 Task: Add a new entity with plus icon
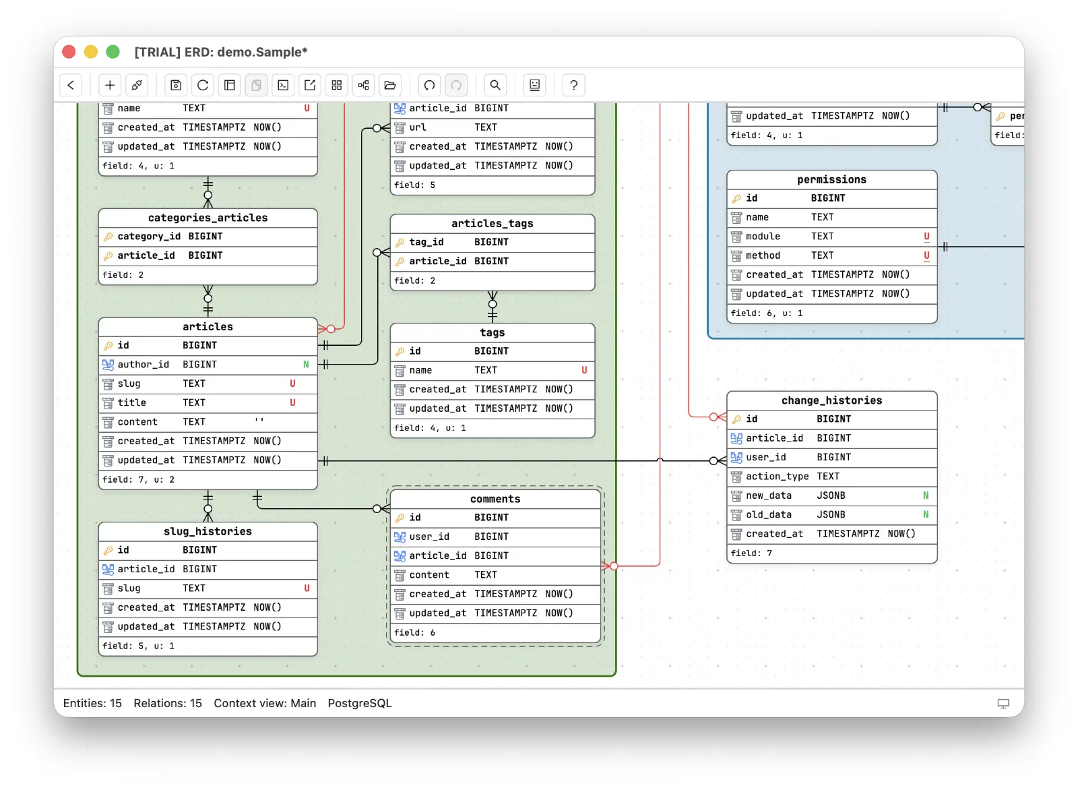[x=110, y=85]
